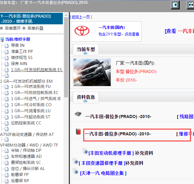Click the double-arrow collapse button in the top bar
The image size is (194, 184).
pyautogui.click(x=191, y=5)
